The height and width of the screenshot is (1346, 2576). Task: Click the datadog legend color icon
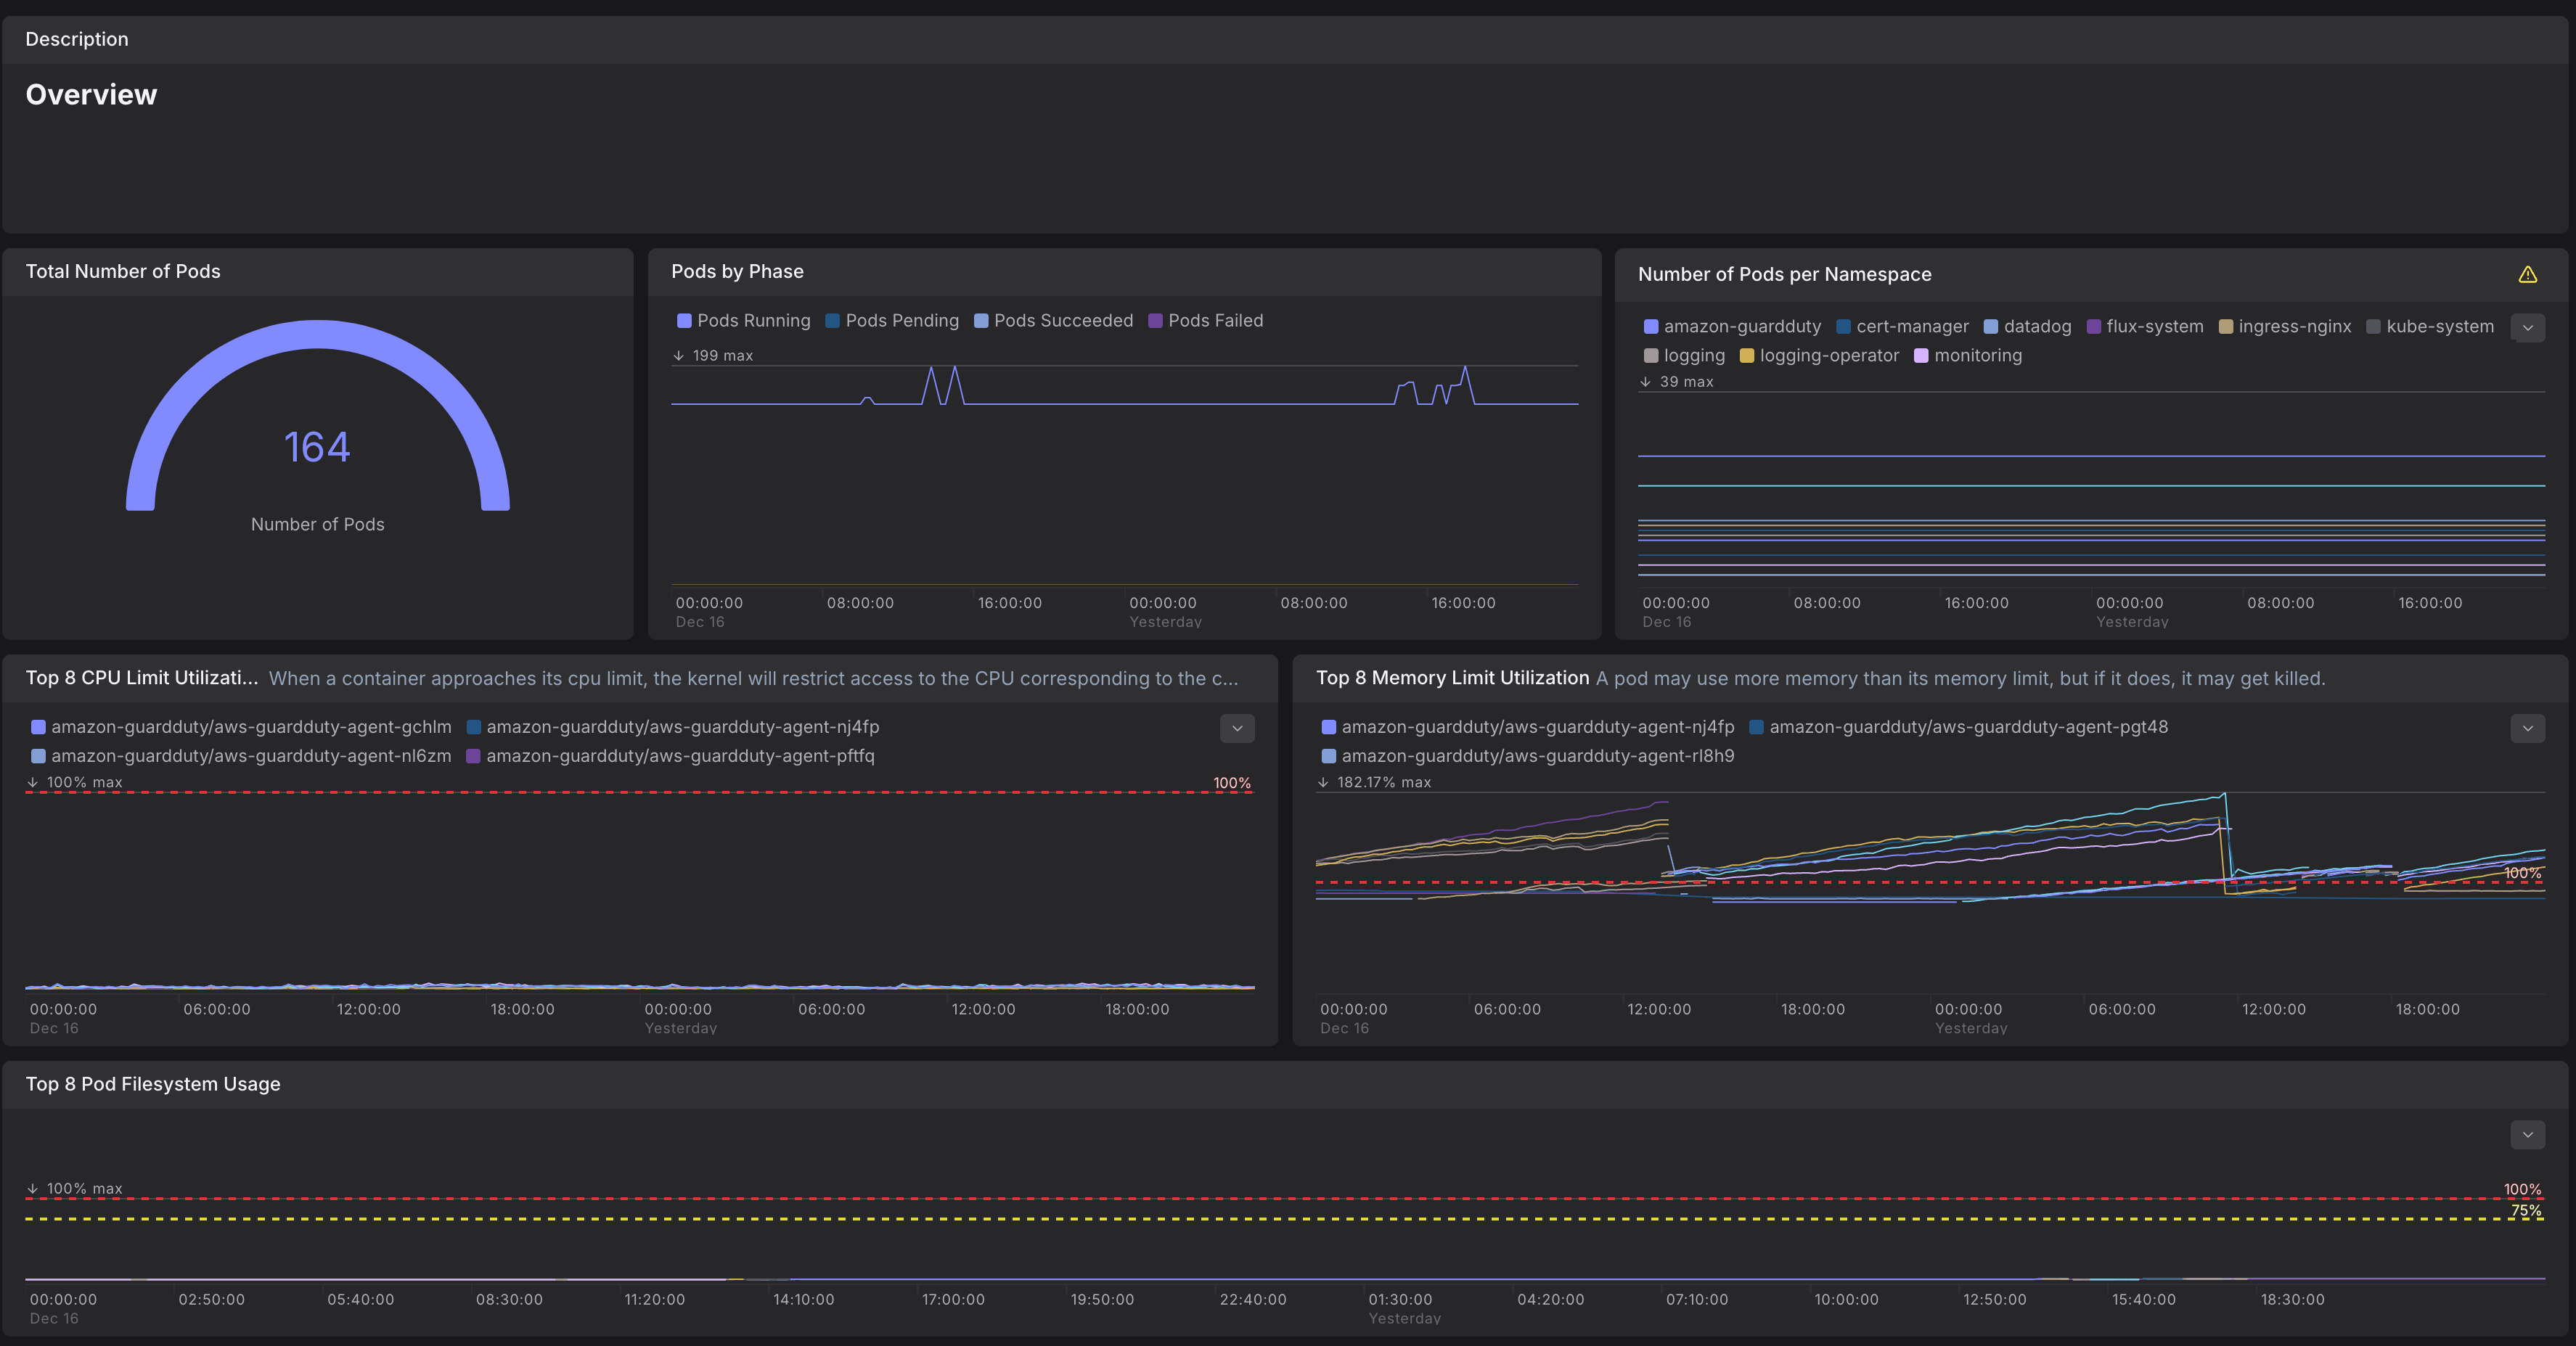coord(1990,327)
